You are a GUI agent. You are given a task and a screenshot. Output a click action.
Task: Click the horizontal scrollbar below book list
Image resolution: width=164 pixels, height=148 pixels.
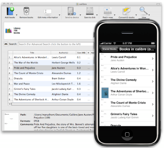coord(52,104)
